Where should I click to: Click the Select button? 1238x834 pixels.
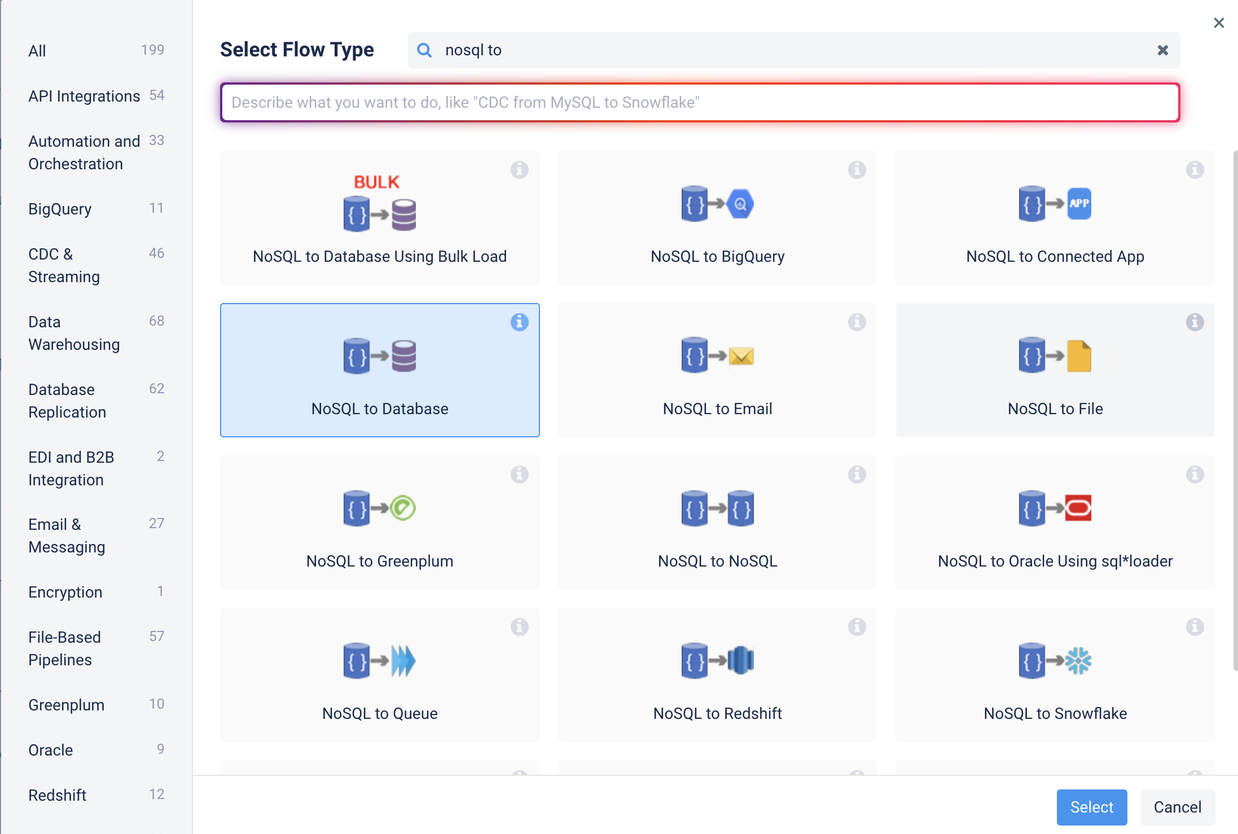[x=1091, y=807]
